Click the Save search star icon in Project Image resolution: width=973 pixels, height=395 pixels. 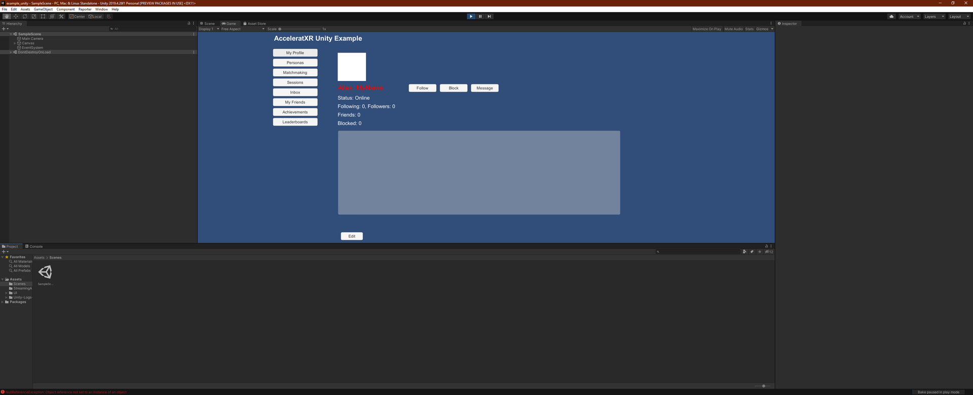pyautogui.click(x=760, y=251)
